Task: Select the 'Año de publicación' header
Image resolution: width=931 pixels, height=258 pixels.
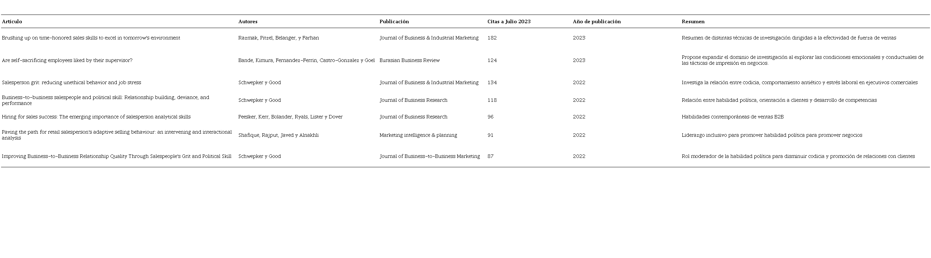Action: coord(597,22)
